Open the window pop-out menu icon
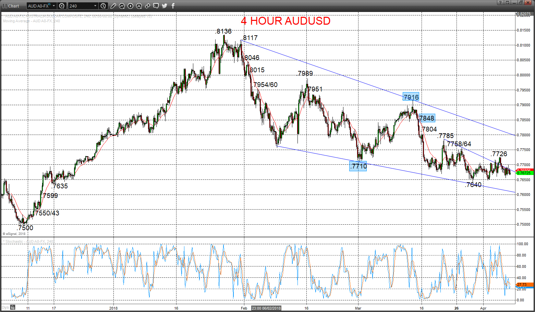The width and height of the screenshot is (535, 312). click(x=507, y=2)
